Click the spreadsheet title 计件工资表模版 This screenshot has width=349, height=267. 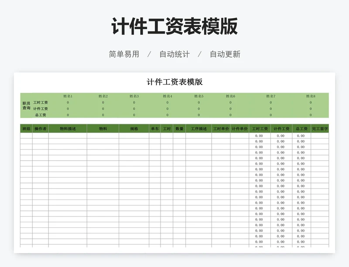(x=174, y=82)
